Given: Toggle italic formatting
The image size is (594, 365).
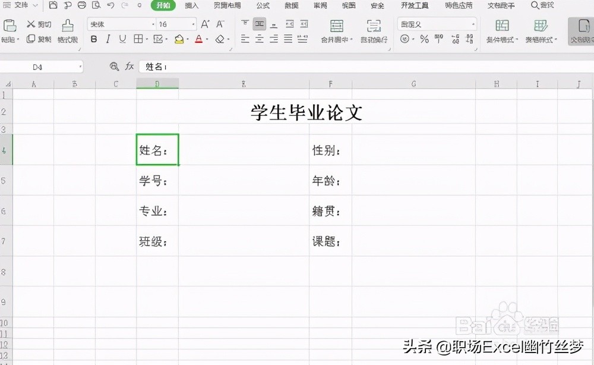Looking at the screenshot, I should click(108, 39).
